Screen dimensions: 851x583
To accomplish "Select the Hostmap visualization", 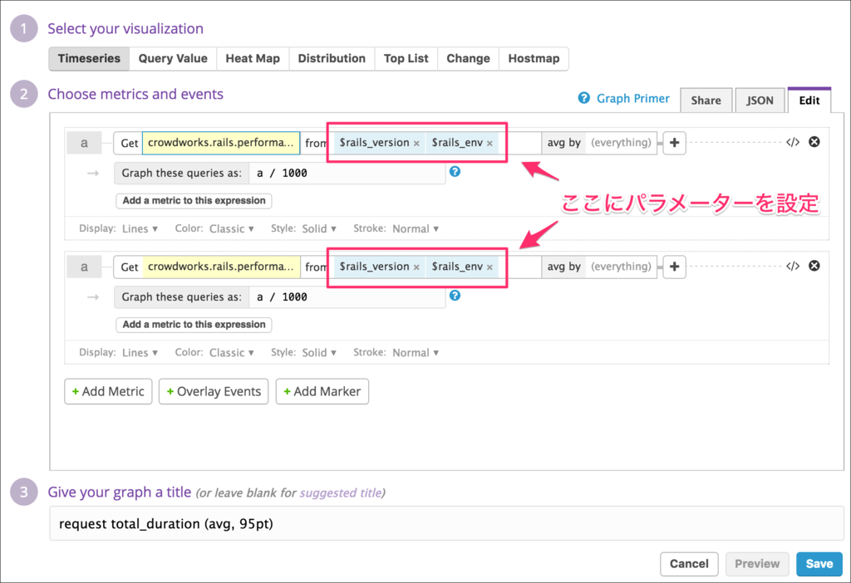I will [x=534, y=59].
